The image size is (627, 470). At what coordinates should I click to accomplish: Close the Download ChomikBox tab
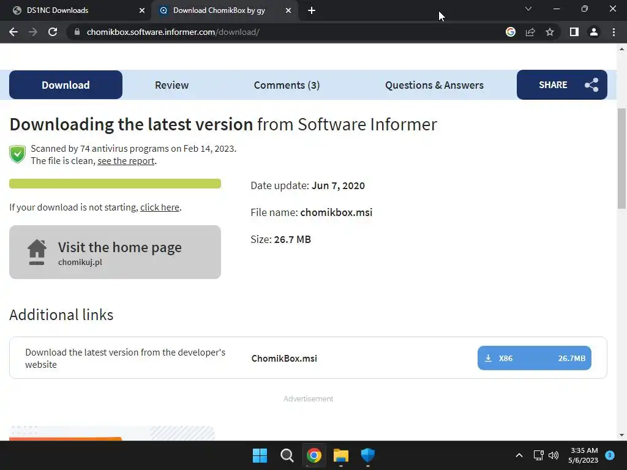(288, 10)
